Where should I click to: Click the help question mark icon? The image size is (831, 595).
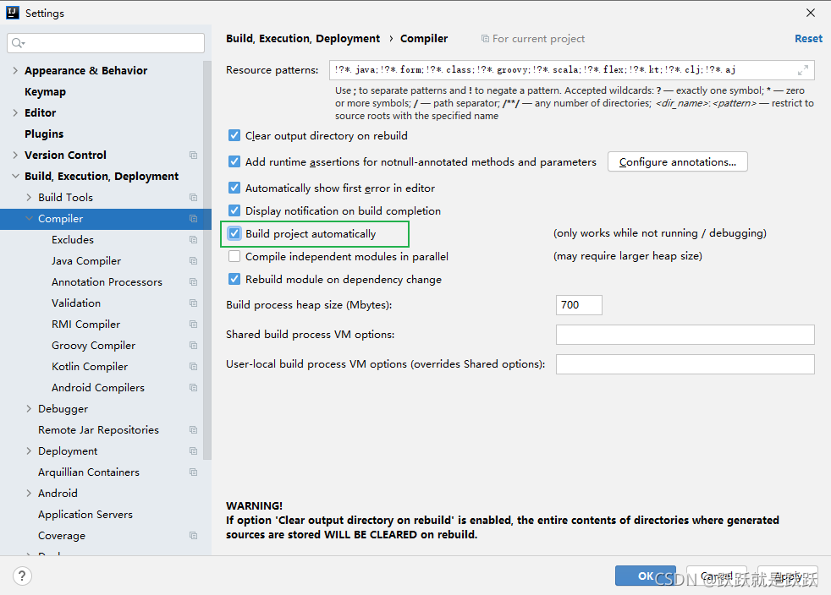(x=22, y=576)
